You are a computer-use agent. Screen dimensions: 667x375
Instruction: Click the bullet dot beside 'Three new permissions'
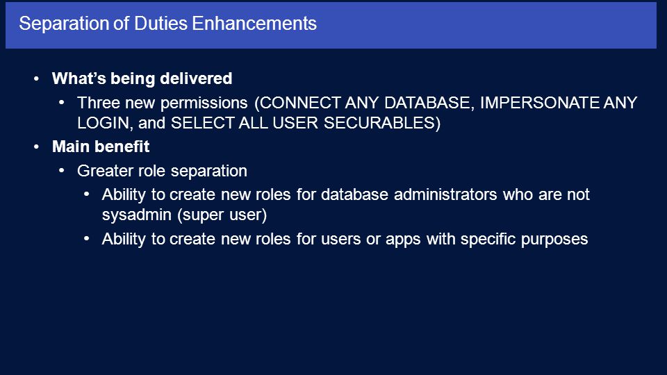coord(62,103)
